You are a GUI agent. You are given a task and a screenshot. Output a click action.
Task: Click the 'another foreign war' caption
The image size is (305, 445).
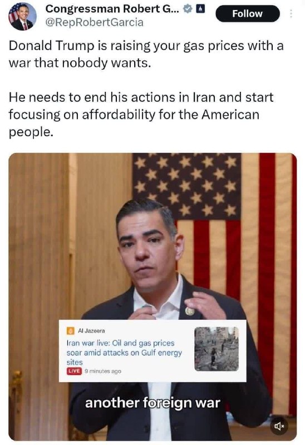153,403
